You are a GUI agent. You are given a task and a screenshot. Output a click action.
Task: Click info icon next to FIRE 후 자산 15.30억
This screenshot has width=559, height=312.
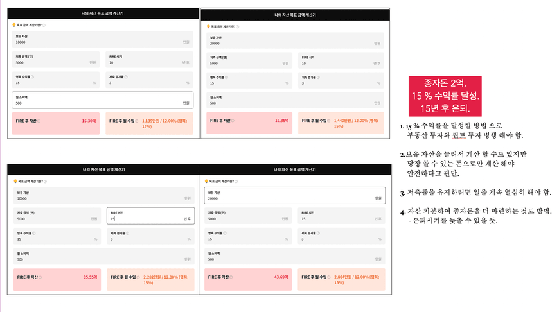[39, 121]
